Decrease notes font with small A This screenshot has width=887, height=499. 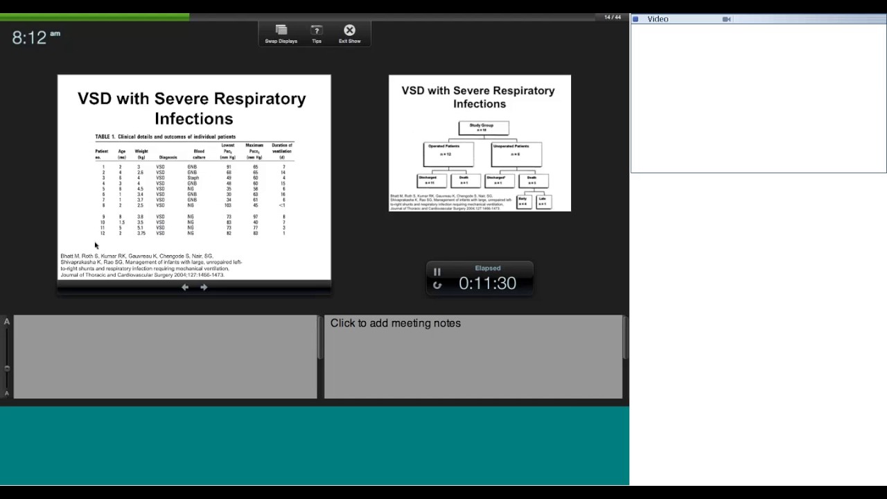(7, 393)
